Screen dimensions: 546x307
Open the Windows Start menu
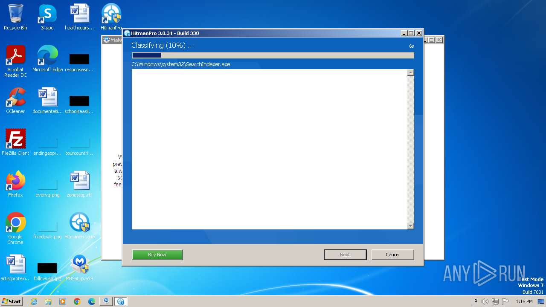12,301
